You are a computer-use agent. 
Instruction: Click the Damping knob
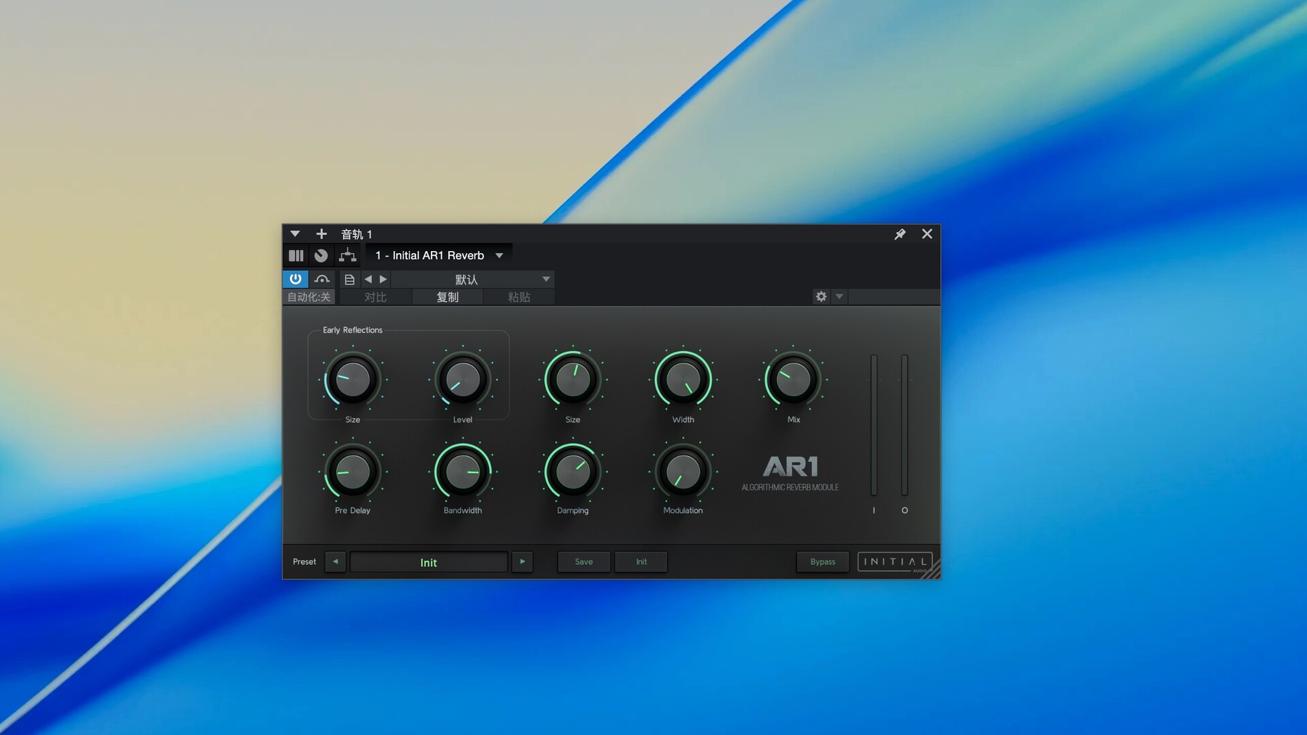573,472
